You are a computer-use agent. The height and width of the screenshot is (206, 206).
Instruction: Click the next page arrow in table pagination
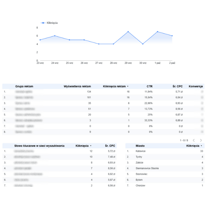(x=201, y=140)
